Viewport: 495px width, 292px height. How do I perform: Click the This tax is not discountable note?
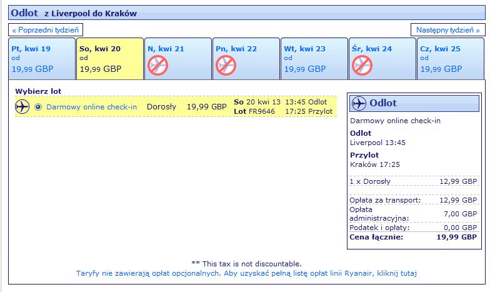pos(246,264)
